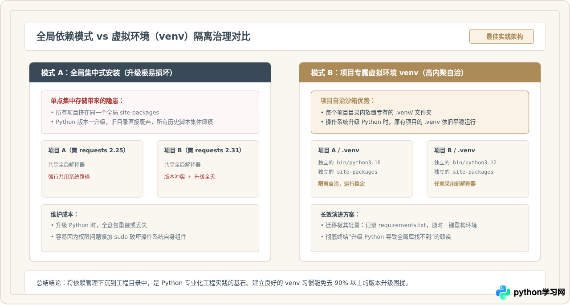Image resolution: width=570 pixels, height=305 pixels.
Task: Click the 长效演进方案 heading
Action: coord(340,214)
